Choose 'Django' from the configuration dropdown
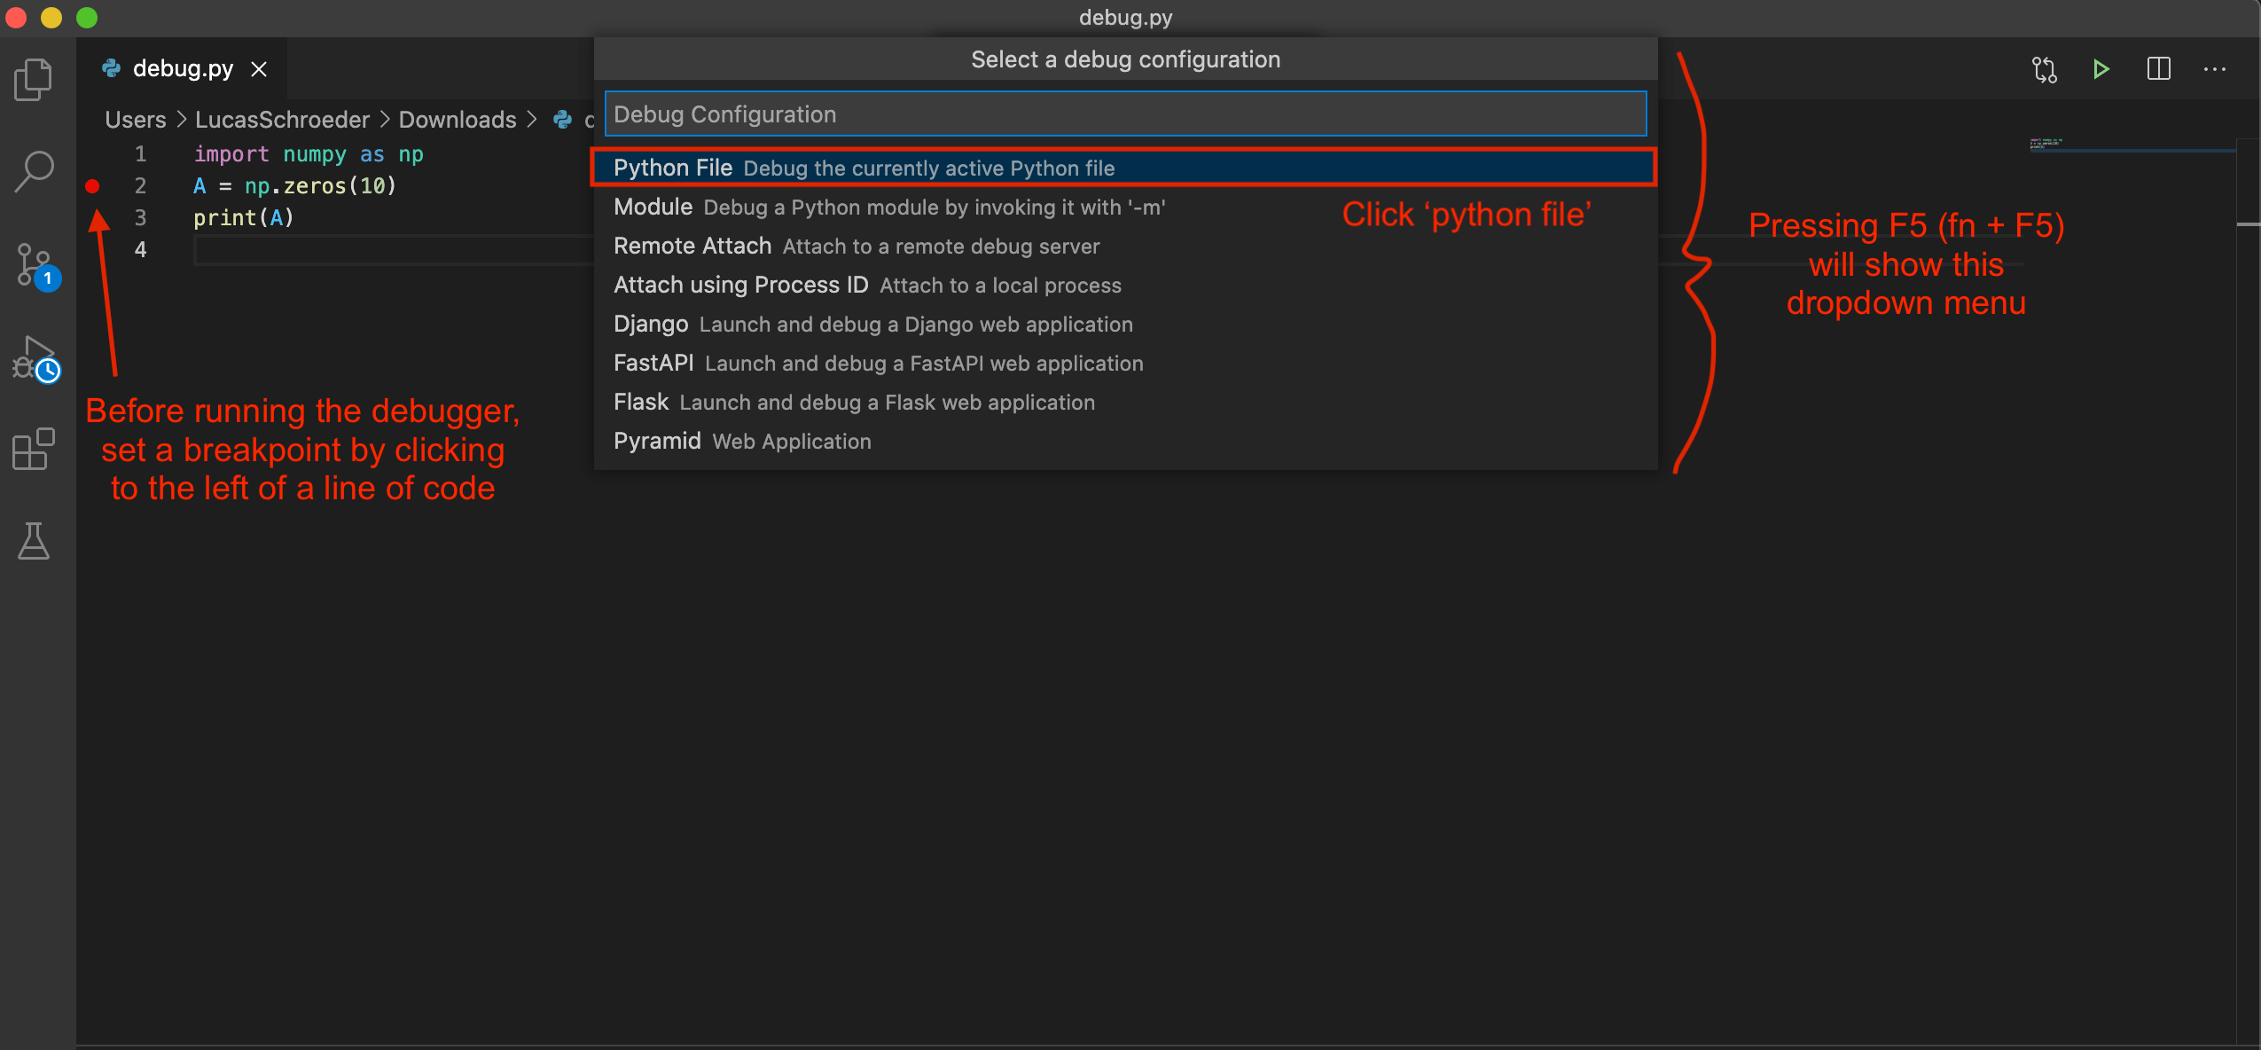This screenshot has height=1050, width=2261. (872, 325)
